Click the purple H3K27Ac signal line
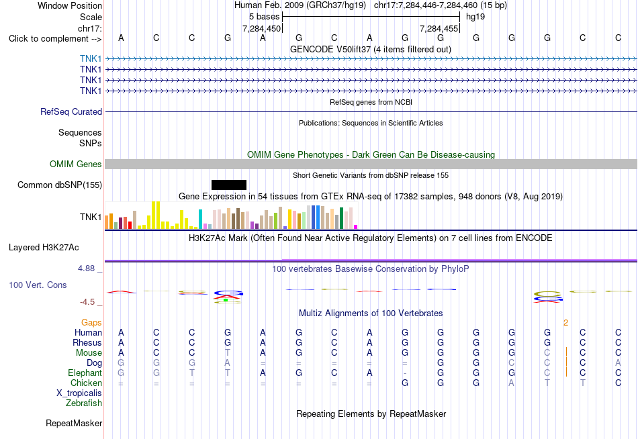 tap(371, 260)
